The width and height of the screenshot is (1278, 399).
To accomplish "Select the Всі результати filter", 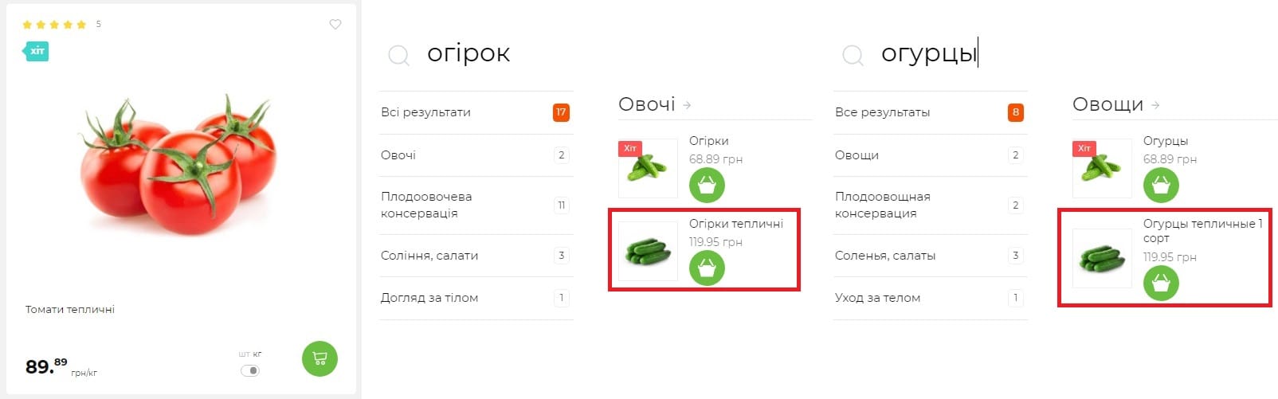I will 476,112.
